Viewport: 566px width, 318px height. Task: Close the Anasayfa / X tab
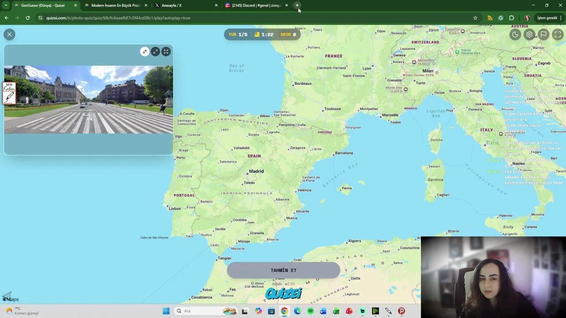point(216,5)
